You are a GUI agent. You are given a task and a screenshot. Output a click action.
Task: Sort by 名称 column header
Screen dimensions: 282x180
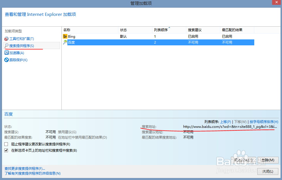90,30
